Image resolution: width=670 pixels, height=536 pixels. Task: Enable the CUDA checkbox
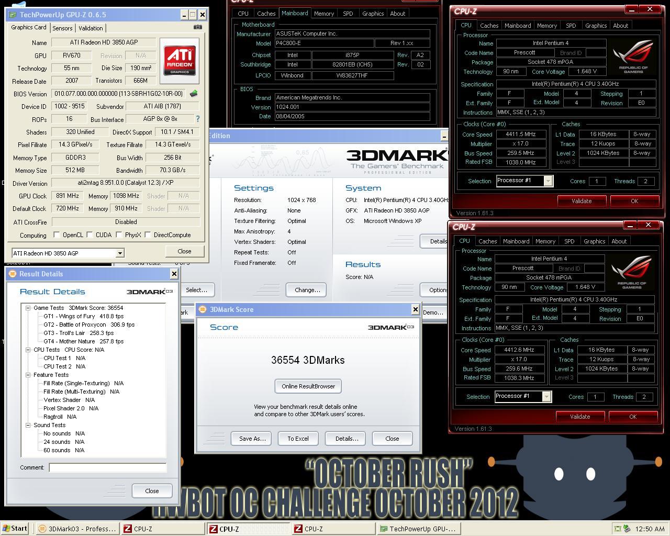pyautogui.click(x=90, y=235)
